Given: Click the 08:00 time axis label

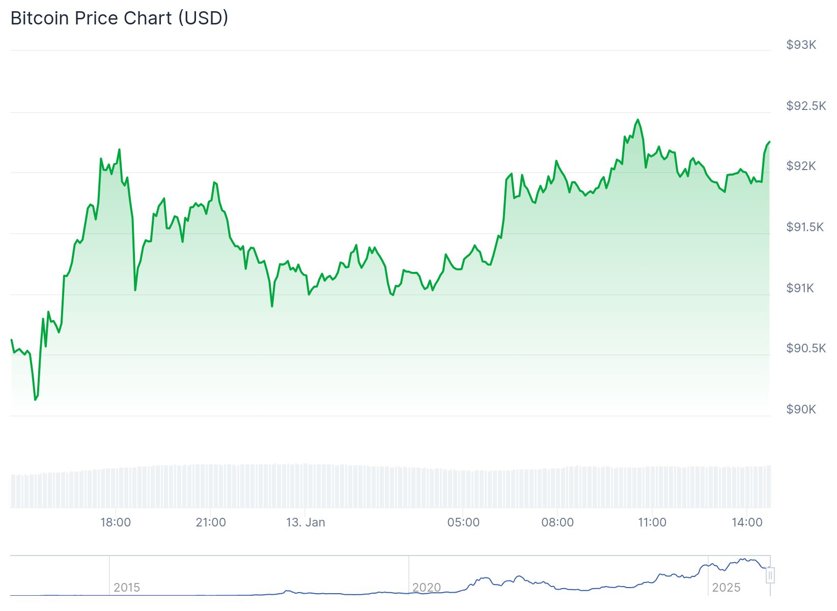Looking at the screenshot, I should pyautogui.click(x=557, y=522).
